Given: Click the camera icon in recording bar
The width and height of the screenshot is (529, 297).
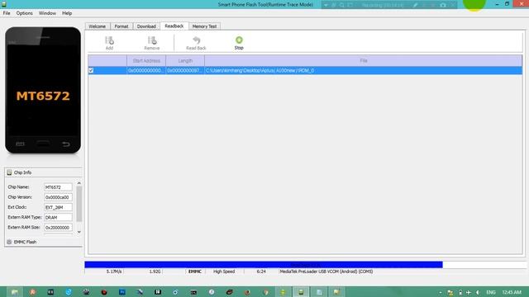Looking at the screenshot, I should click(x=443, y=5).
